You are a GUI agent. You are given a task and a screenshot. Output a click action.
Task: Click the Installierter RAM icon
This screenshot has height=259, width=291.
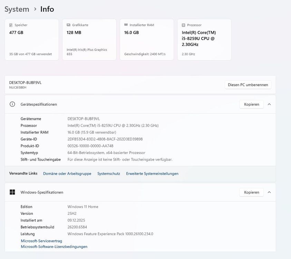coord(126,25)
